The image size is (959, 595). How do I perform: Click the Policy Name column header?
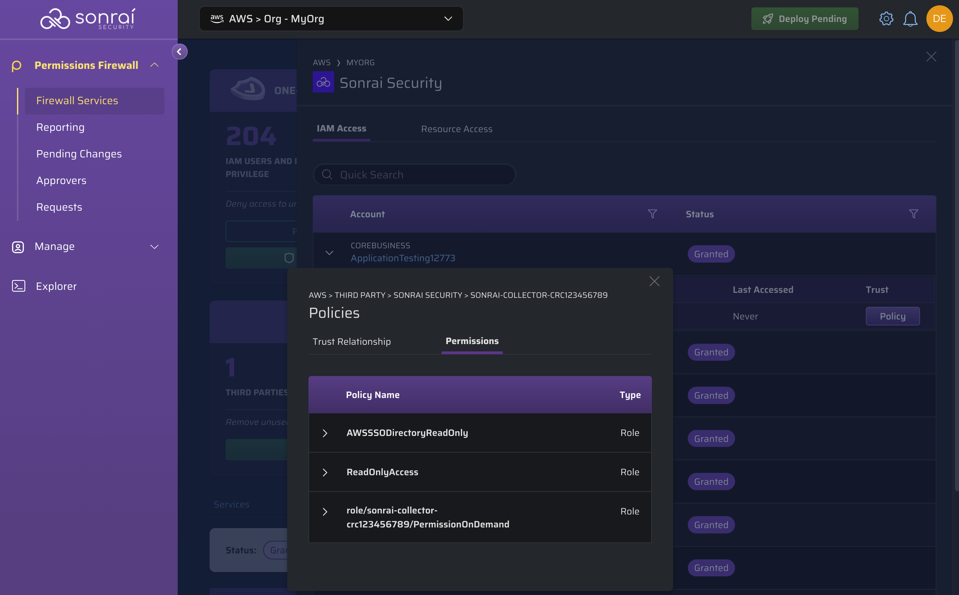coord(372,395)
